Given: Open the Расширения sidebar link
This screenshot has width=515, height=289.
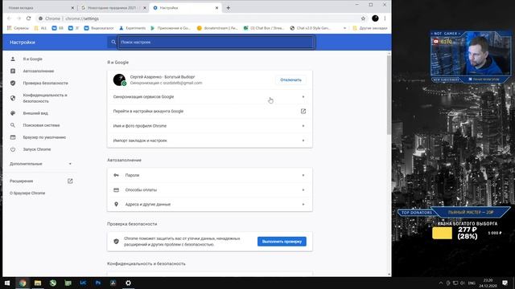Looking at the screenshot, I should 22,181.
